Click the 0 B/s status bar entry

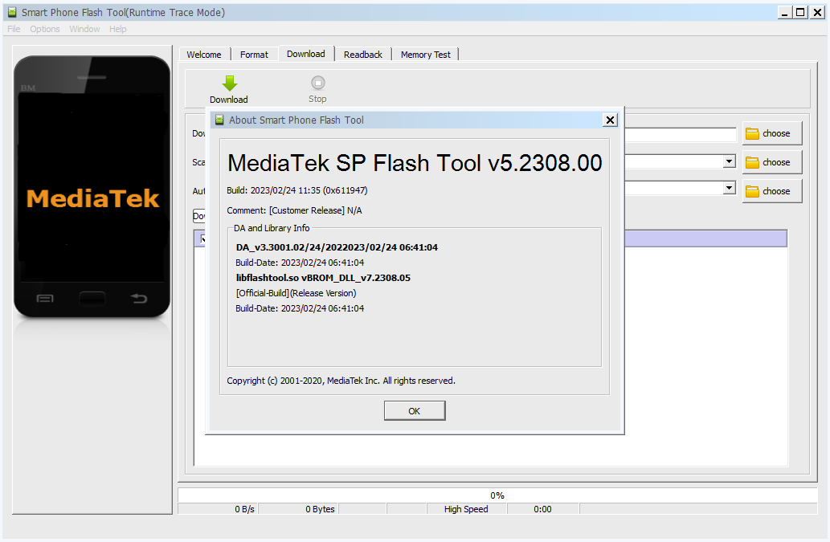coord(244,509)
